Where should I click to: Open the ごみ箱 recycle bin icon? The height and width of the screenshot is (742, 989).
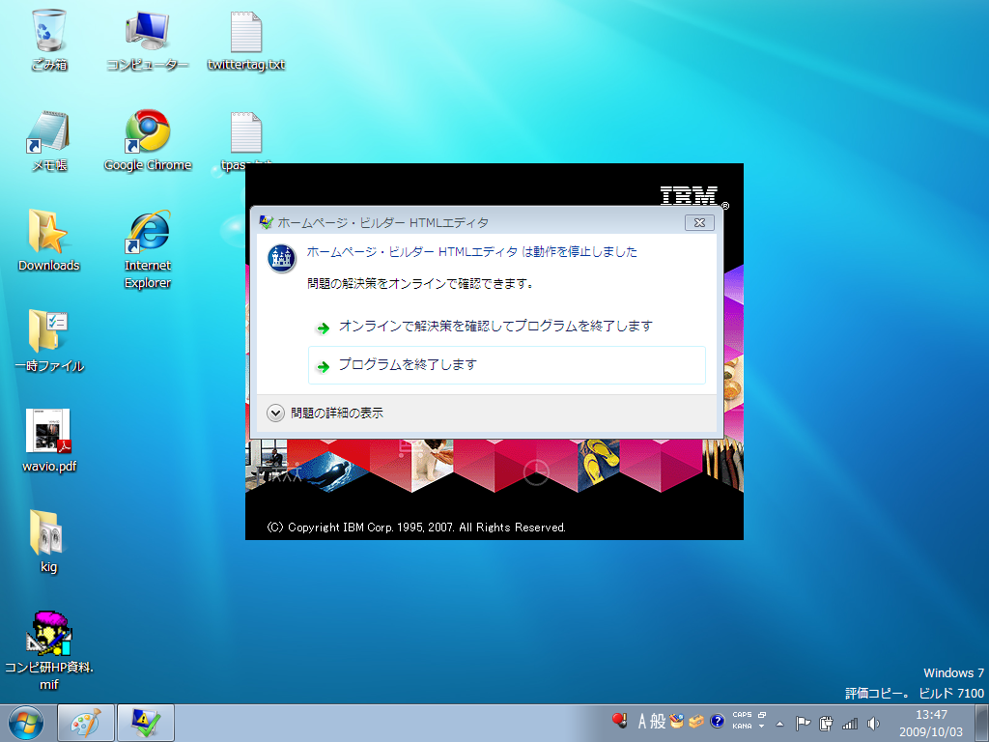pyautogui.click(x=48, y=39)
